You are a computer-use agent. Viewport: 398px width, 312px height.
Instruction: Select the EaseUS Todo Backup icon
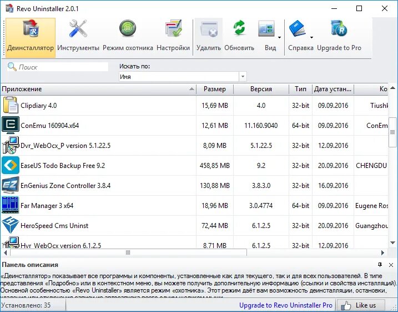point(10,165)
